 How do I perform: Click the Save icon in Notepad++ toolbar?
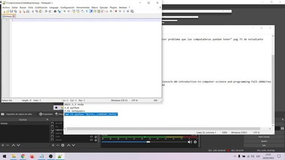(x=12, y=11)
